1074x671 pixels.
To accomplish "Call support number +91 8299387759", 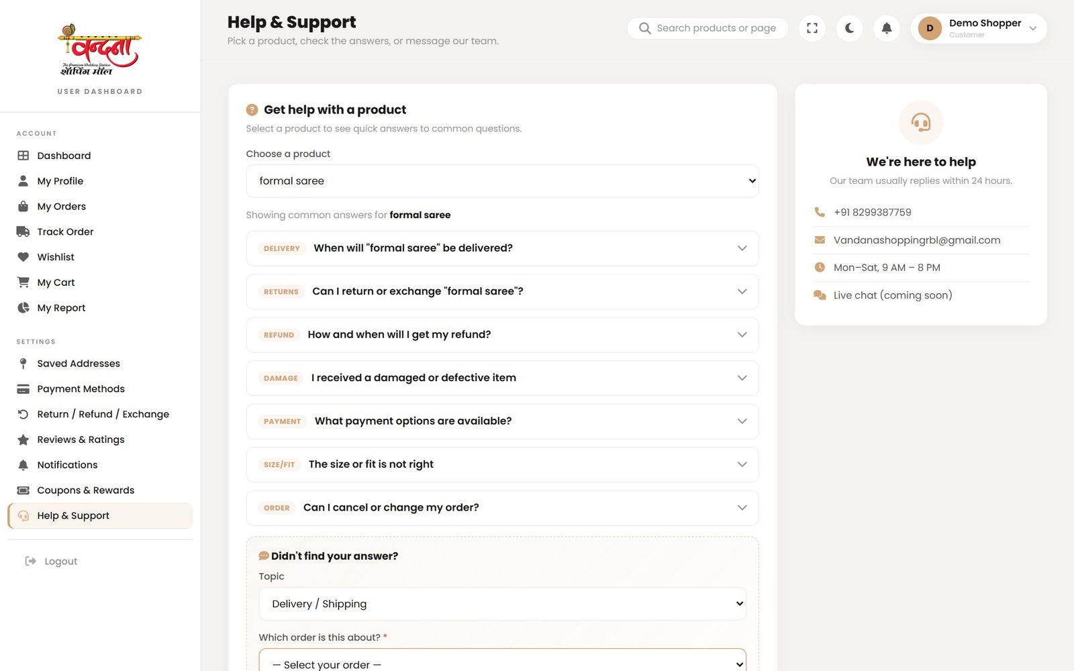I will click(x=873, y=212).
